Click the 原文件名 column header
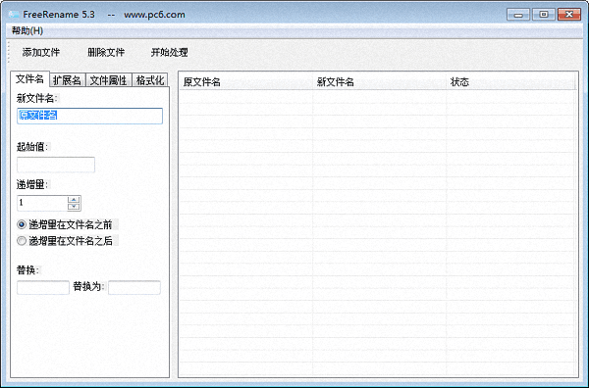This screenshot has width=589, height=388. pyautogui.click(x=246, y=81)
